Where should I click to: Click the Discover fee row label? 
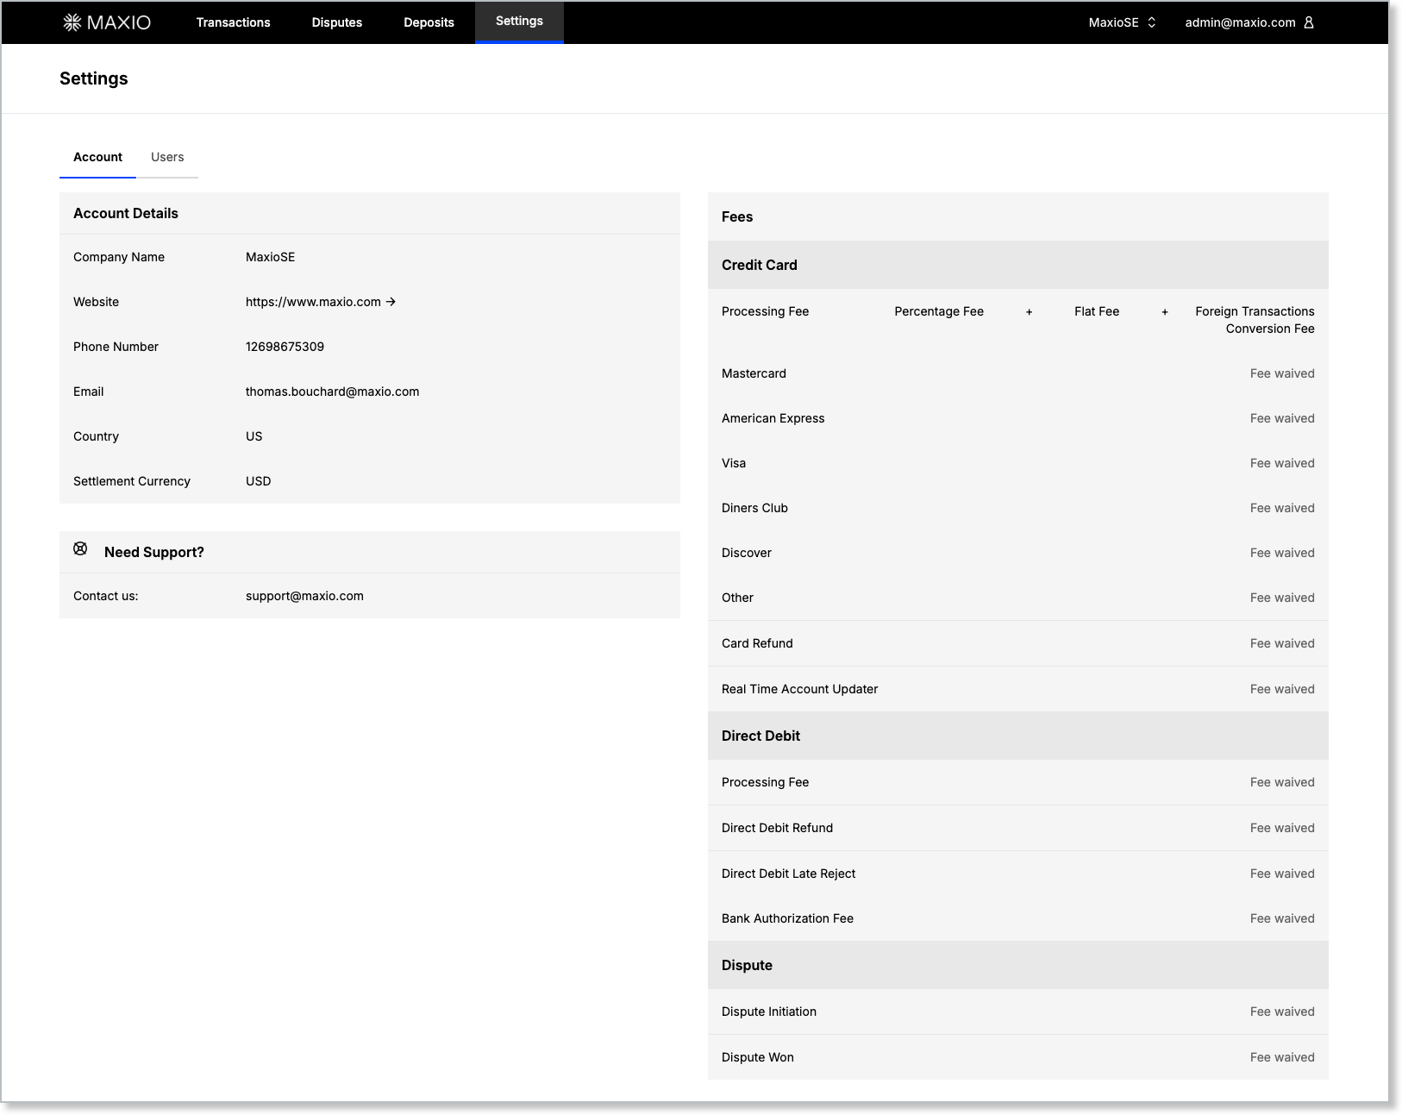pyautogui.click(x=747, y=553)
